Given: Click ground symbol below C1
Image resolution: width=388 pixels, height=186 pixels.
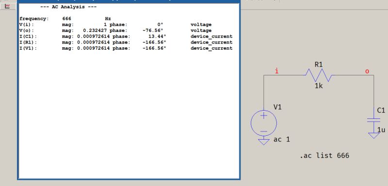Looking at the screenshot, I should [373, 135].
